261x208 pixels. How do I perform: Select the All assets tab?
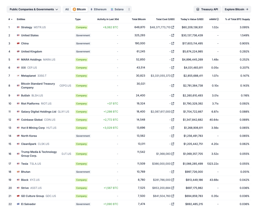point(67,9)
